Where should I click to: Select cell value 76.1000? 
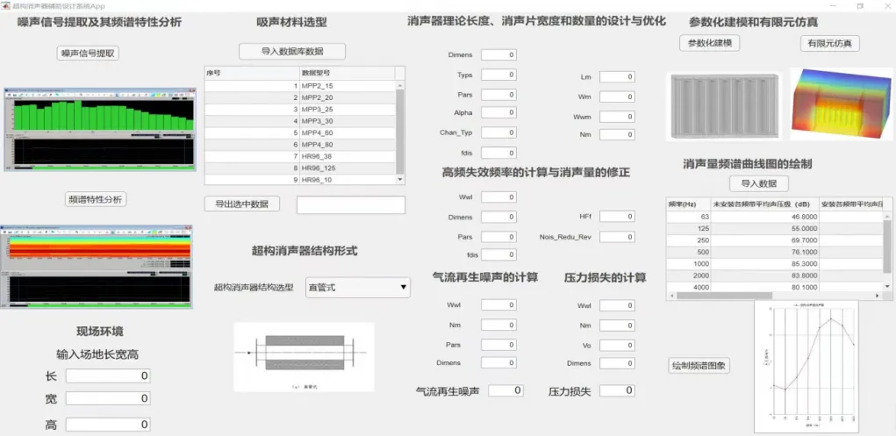[764, 252]
